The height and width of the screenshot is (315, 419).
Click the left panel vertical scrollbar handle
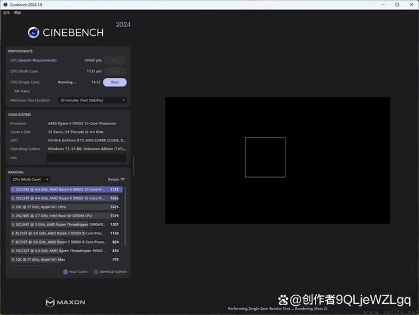click(x=134, y=166)
